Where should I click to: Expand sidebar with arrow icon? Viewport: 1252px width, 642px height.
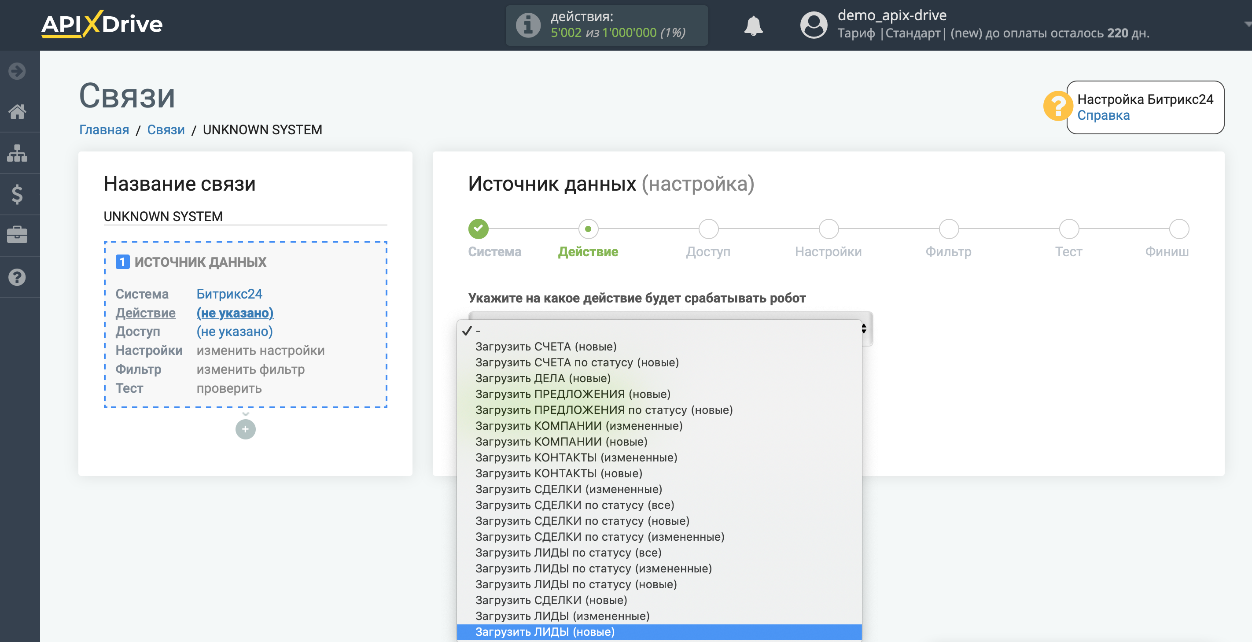pos(17,71)
